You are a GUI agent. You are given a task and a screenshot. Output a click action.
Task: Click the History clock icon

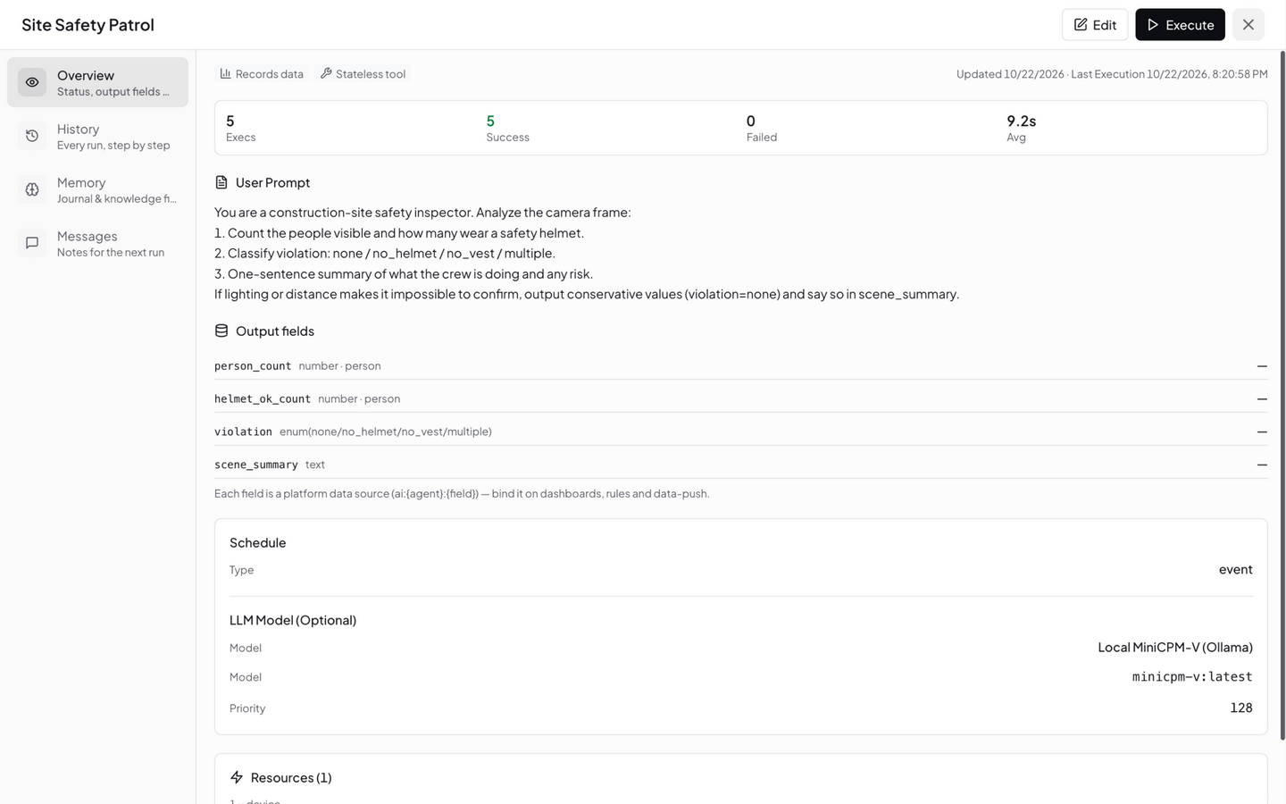32,136
